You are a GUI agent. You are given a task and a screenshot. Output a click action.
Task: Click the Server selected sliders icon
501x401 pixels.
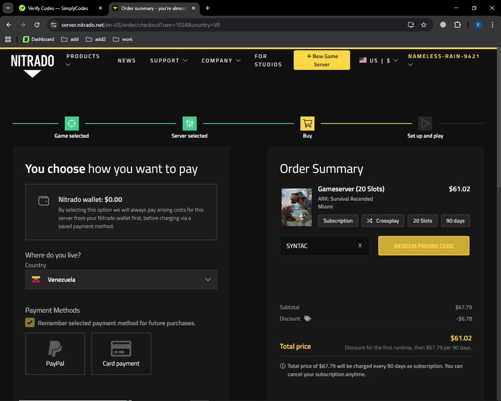click(x=189, y=124)
